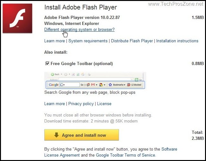Click the down-arrow icon on install button
The height and width of the screenshot is (161, 206).
pyautogui.click(x=56, y=135)
